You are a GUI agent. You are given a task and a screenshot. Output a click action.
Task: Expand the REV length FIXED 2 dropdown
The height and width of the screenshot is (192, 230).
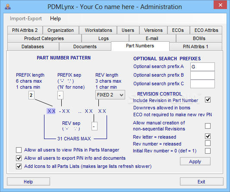pos(110,95)
